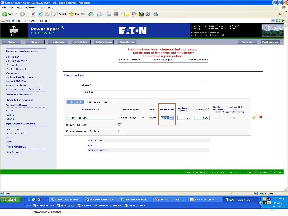This screenshot has width=288, height=216.
Task: Go to the browser Home page icon
Action: pyautogui.click(x=47, y=14)
